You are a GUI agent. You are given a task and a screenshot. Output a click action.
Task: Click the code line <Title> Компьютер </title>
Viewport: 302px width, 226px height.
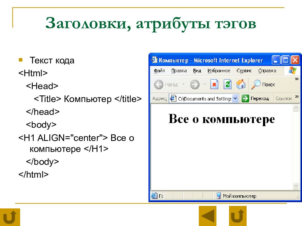click(88, 99)
